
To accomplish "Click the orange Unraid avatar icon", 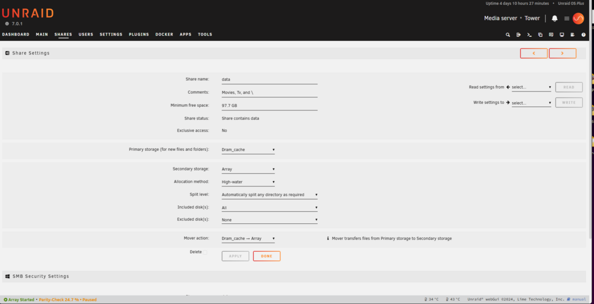I will coord(578,18).
